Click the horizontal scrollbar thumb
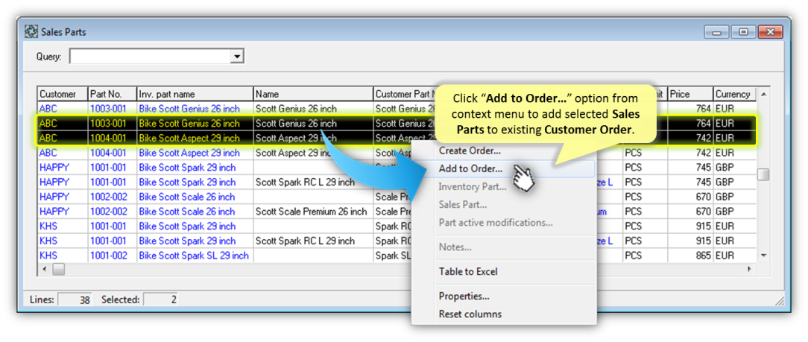 (59, 269)
